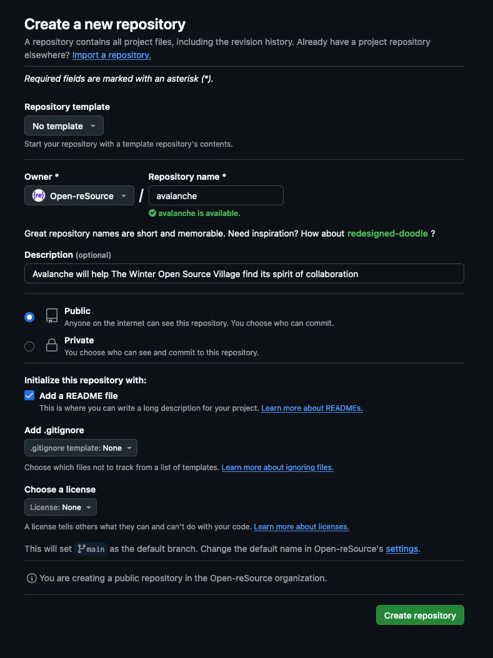Click the Open-reSource organization avatar icon
493x658 pixels.
(x=39, y=196)
